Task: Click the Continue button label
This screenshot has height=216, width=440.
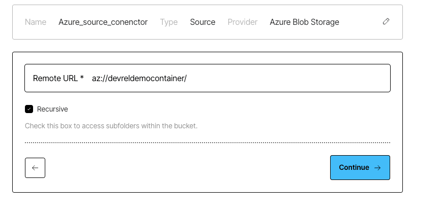Action: point(354,167)
